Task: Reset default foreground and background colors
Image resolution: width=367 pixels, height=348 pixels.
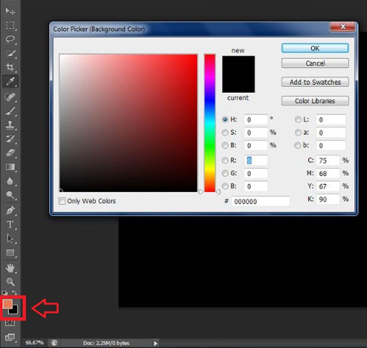Action: pyautogui.click(x=4, y=292)
